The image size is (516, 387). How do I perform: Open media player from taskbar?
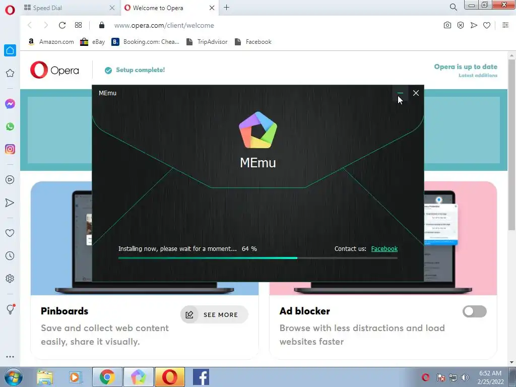[75, 377]
